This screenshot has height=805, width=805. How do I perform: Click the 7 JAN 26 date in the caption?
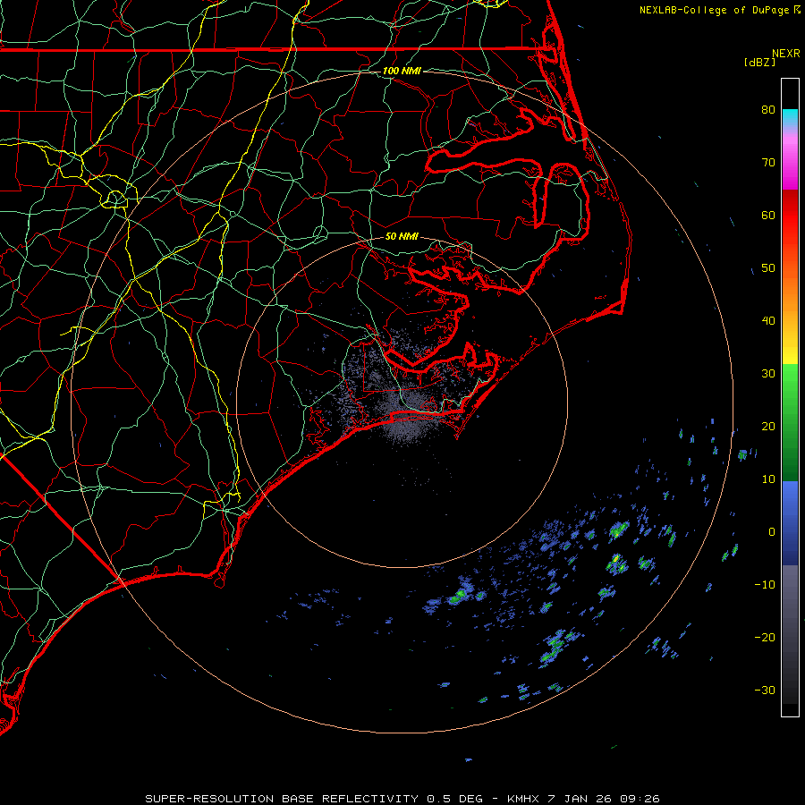click(580, 799)
